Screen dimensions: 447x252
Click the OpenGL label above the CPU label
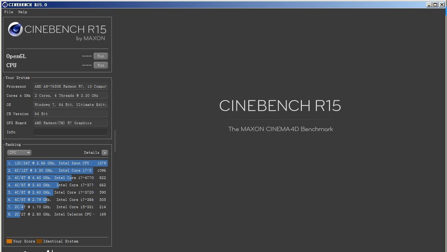click(x=16, y=56)
